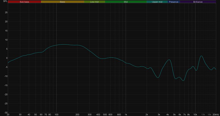The width and height of the screenshot is (220, 116).
Task: Click the 100 Hz frequency axis label
Action: pos(56,115)
